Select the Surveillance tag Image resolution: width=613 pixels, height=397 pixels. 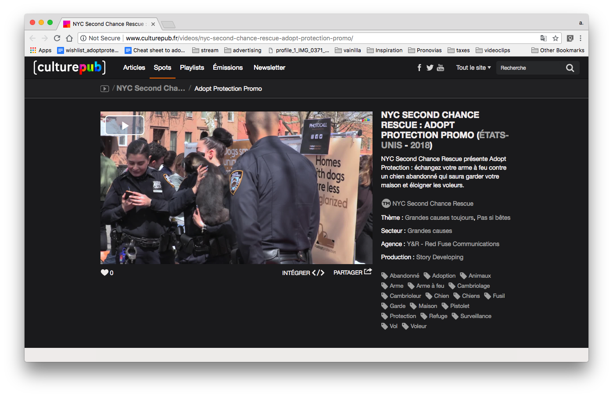coord(472,316)
